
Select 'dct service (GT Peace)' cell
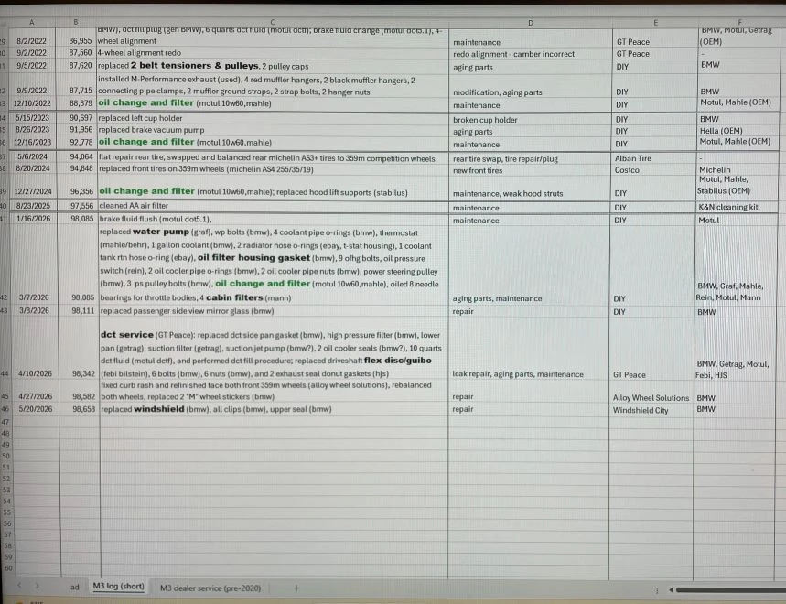point(275,349)
